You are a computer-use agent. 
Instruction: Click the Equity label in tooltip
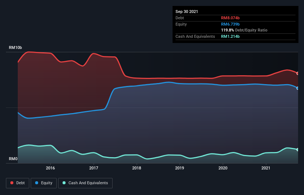(x=181, y=24)
